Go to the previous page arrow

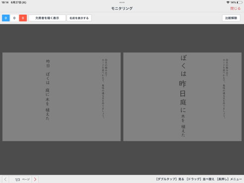point(5,180)
